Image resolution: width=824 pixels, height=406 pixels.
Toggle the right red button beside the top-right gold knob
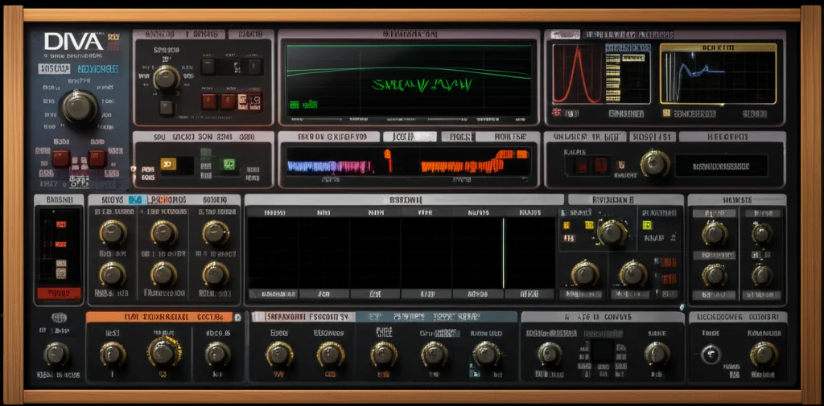[599, 166]
